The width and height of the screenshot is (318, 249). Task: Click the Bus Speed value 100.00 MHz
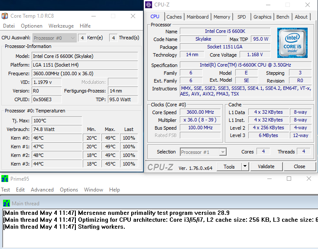tap(200, 128)
